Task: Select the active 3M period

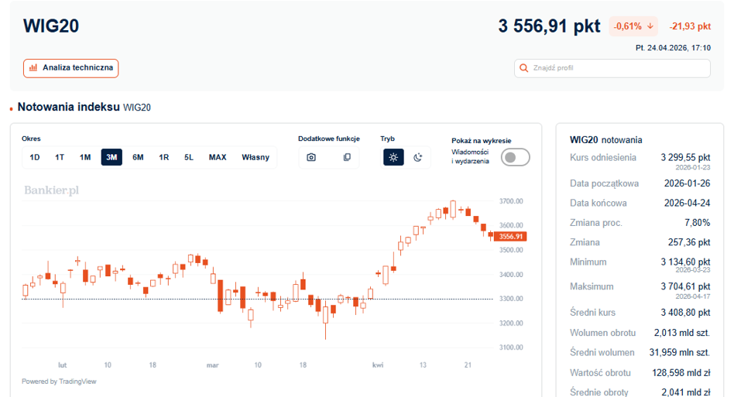Action: pyautogui.click(x=111, y=157)
